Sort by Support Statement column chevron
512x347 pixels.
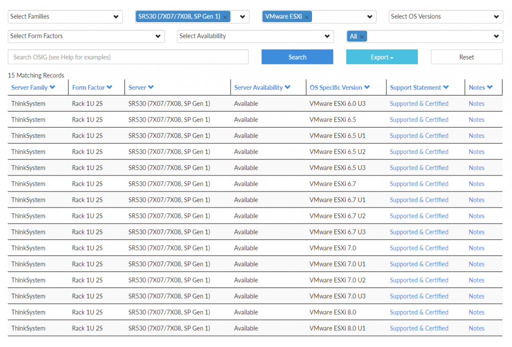pyautogui.click(x=446, y=87)
